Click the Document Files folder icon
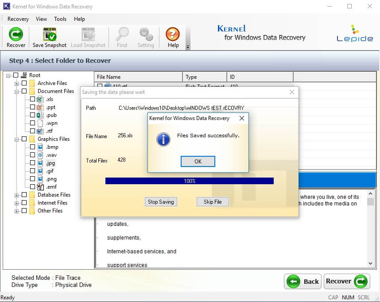This screenshot has height=302, width=380. click(32, 91)
